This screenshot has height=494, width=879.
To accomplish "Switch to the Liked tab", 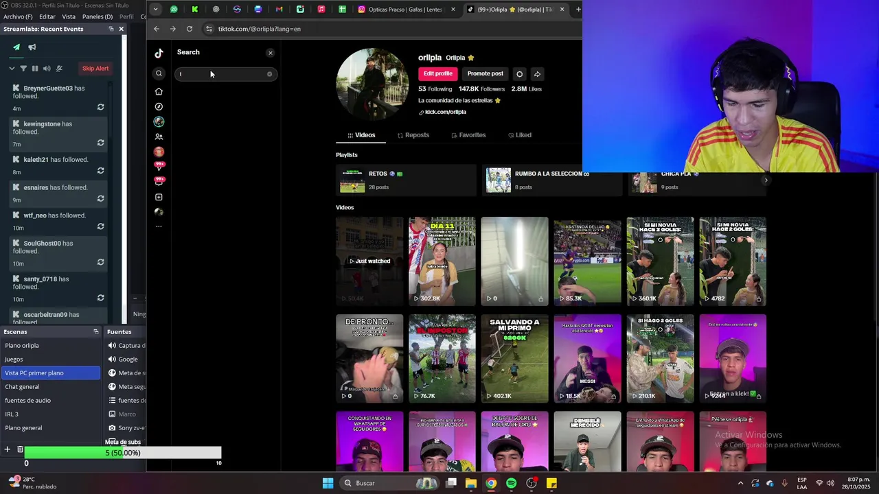I will tap(519, 135).
